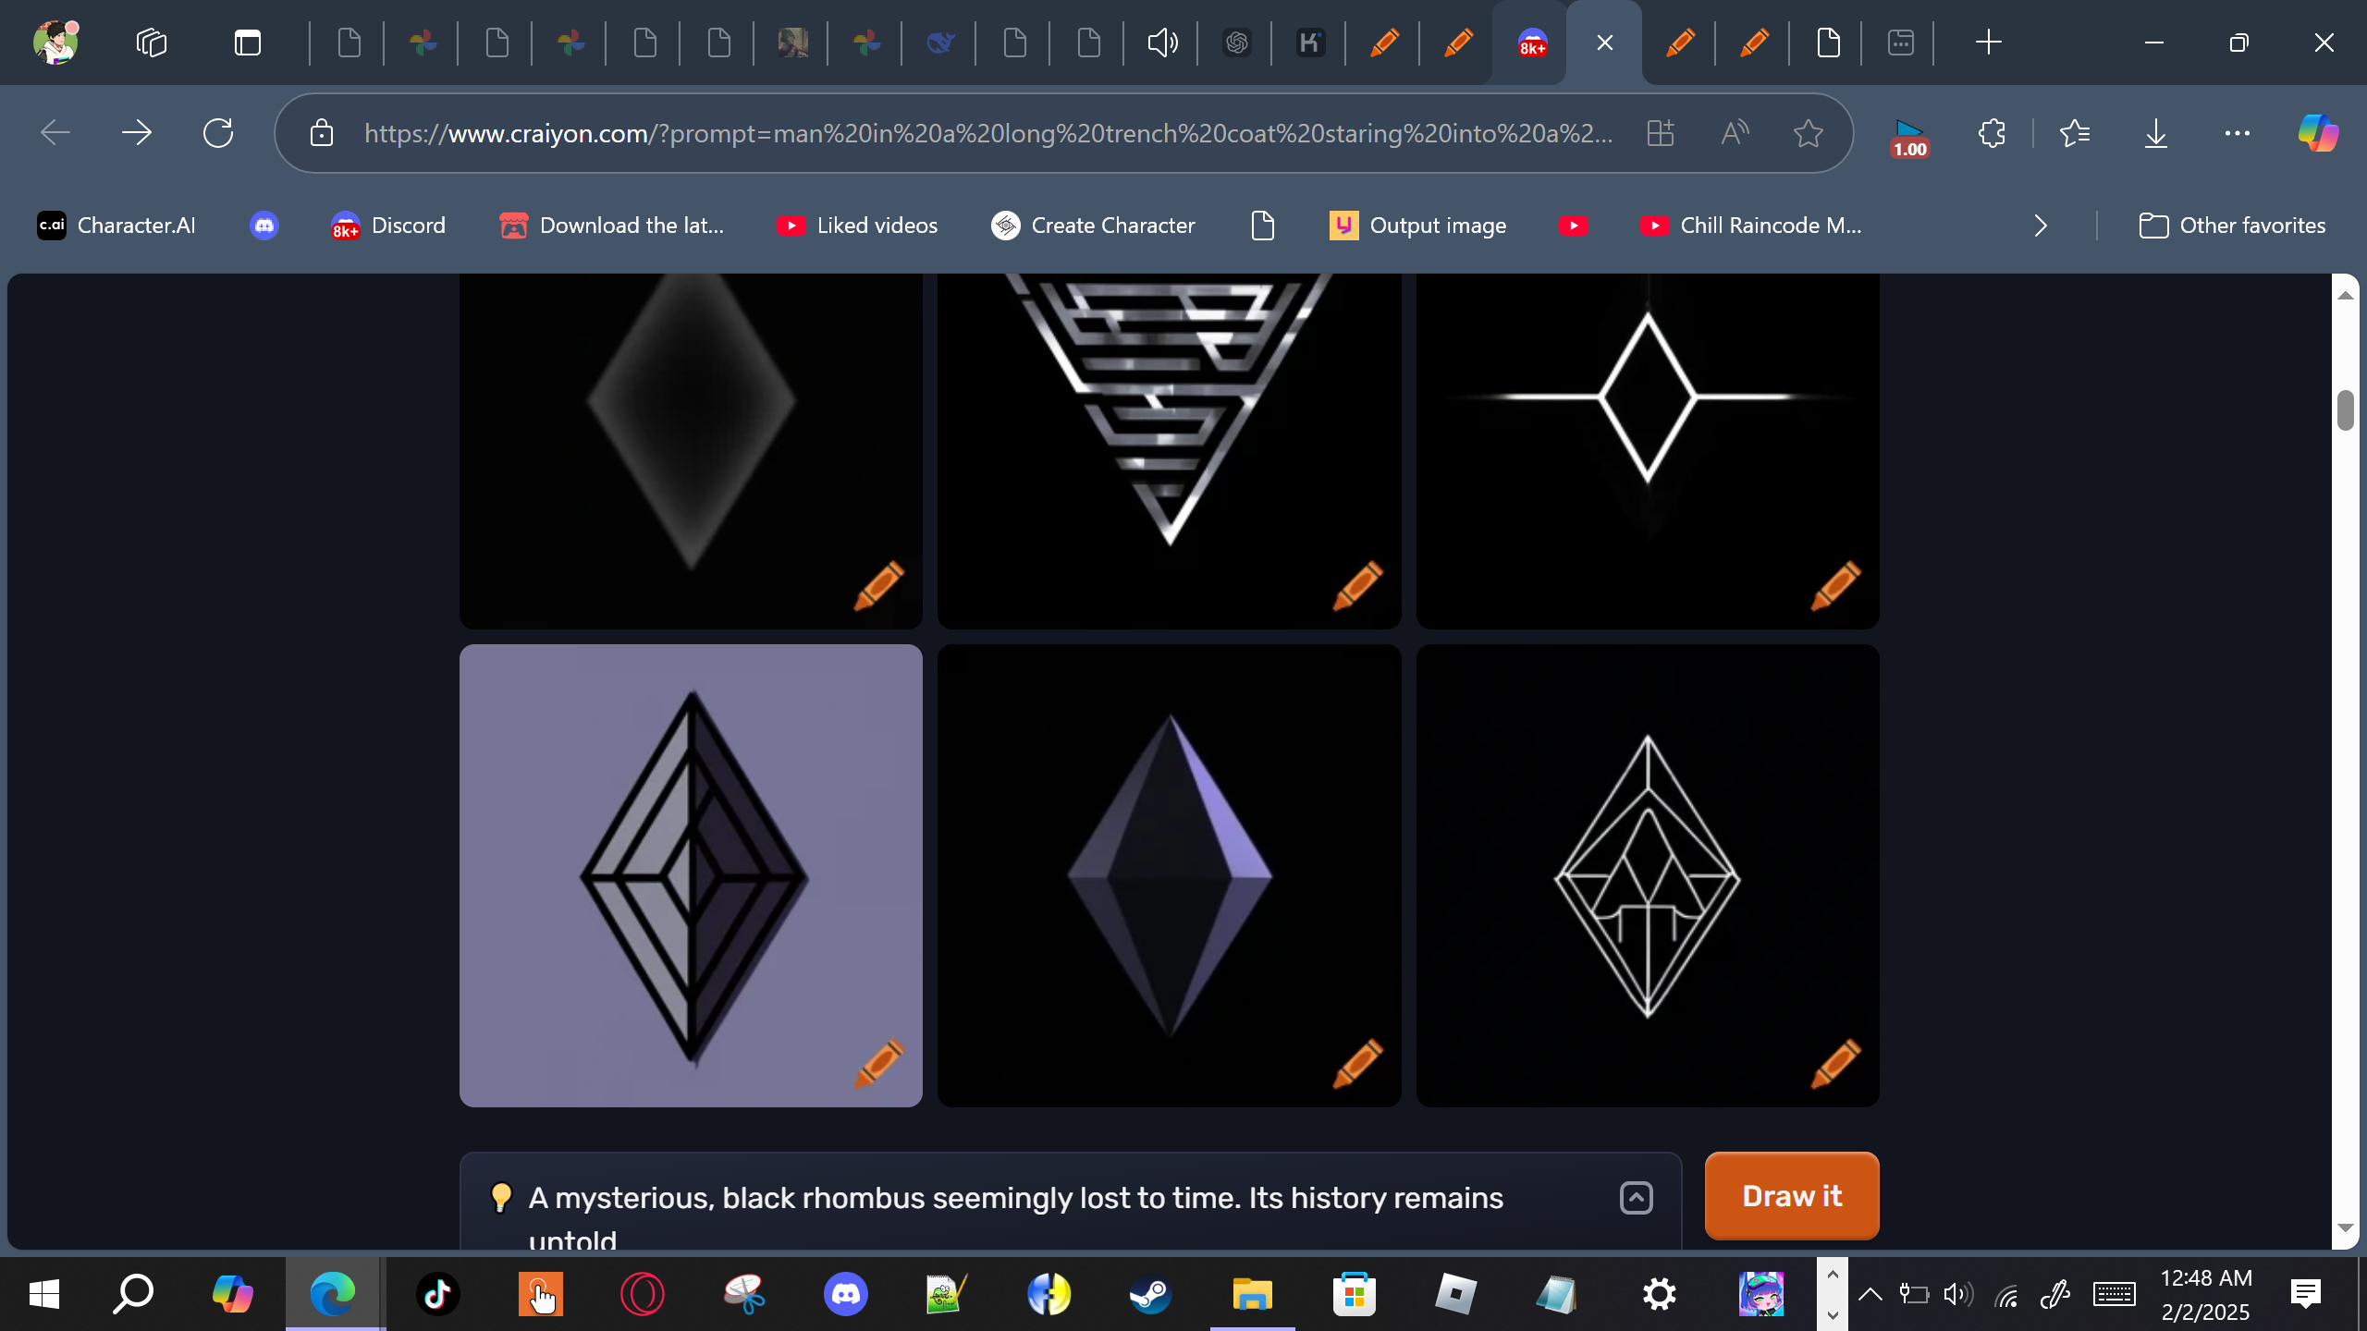2367x1331 pixels.
Task: Click Read aloud icon in address bar
Action: click(x=1735, y=134)
